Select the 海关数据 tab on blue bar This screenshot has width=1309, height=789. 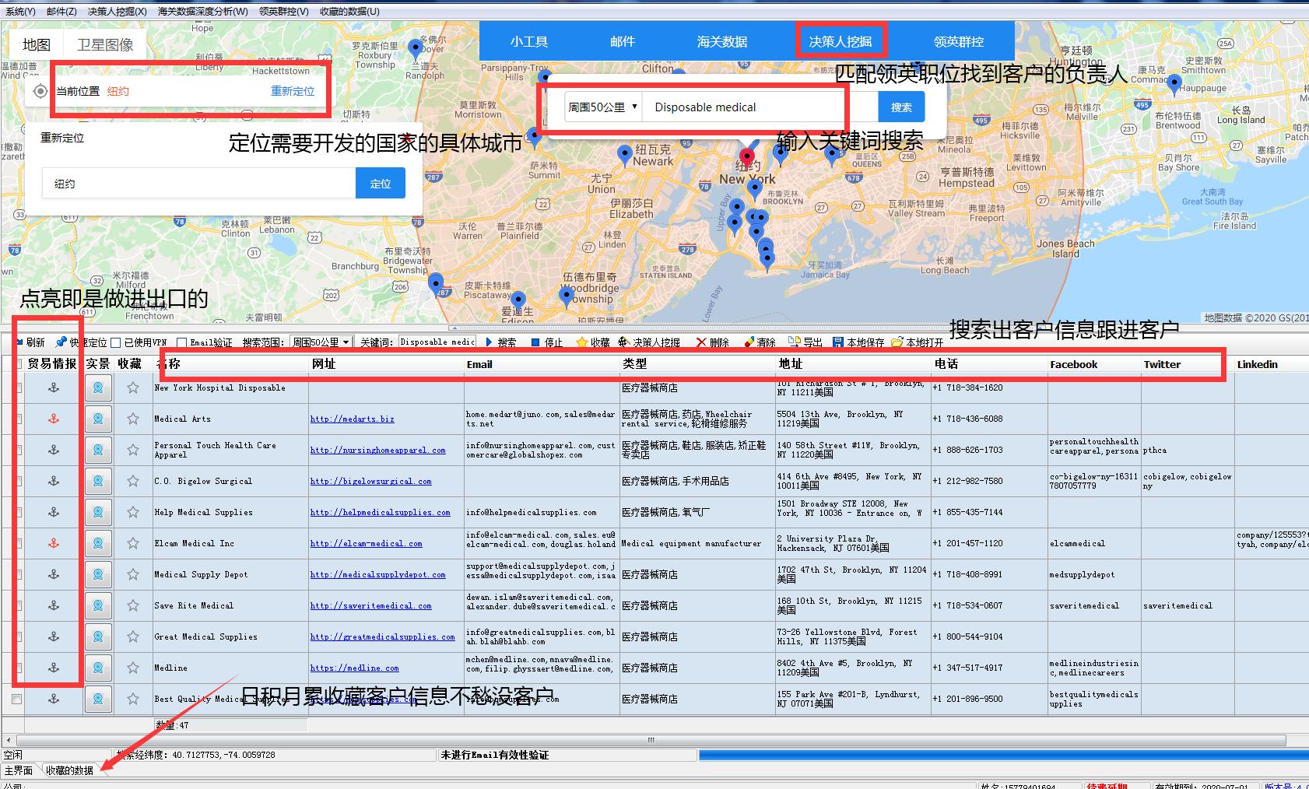[x=721, y=42]
